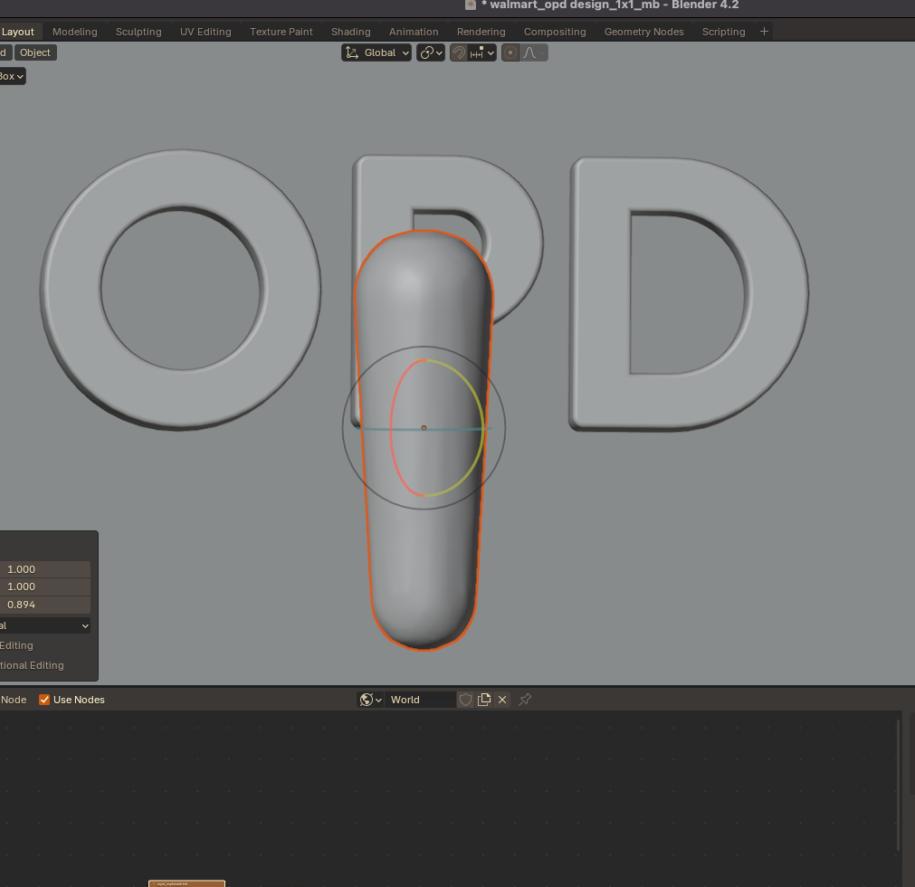Select the Layout workspace tab
This screenshot has width=915, height=887.
point(18,32)
